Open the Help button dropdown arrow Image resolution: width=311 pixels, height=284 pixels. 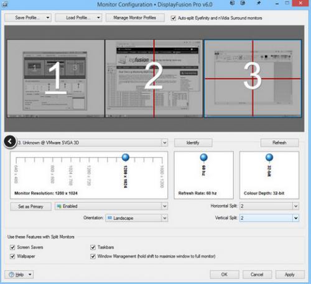click(30, 275)
